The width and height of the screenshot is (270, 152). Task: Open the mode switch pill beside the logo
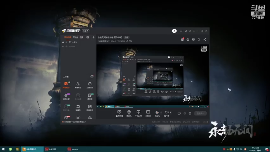click(86, 31)
